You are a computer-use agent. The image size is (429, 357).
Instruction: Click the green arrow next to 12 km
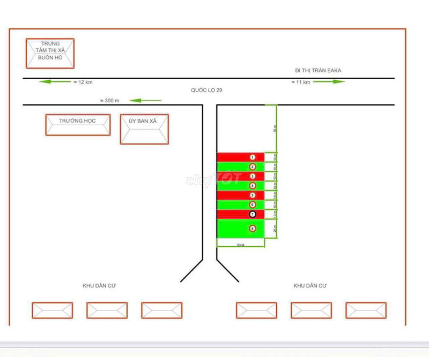click(x=52, y=82)
